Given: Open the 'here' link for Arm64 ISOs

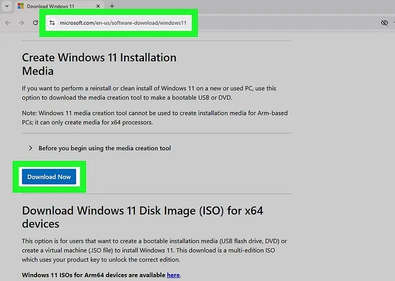Looking at the screenshot, I should point(173,275).
